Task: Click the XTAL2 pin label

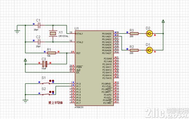Action: [x=80, y=42]
